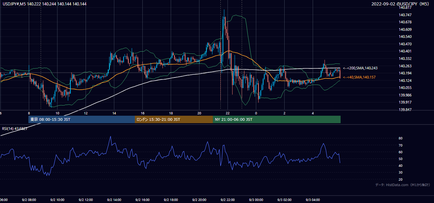The image size is (434, 203).
Task: Click hour label 16 under price chart
Action: click(143, 113)
